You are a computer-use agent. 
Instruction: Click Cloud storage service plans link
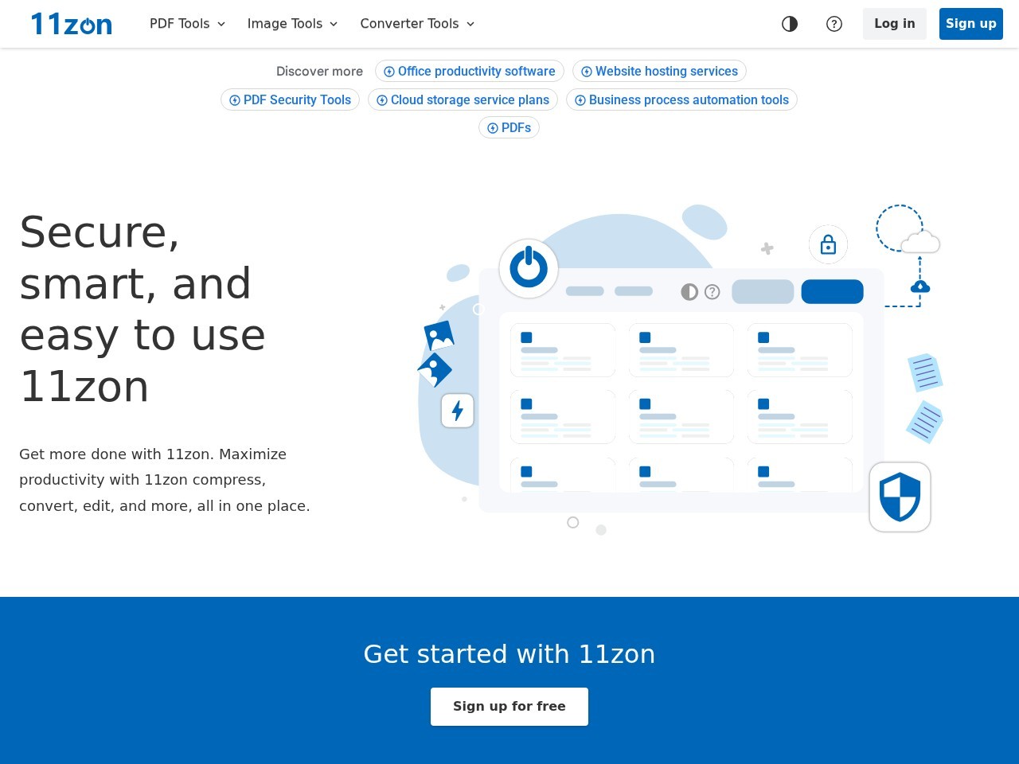[x=463, y=100]
